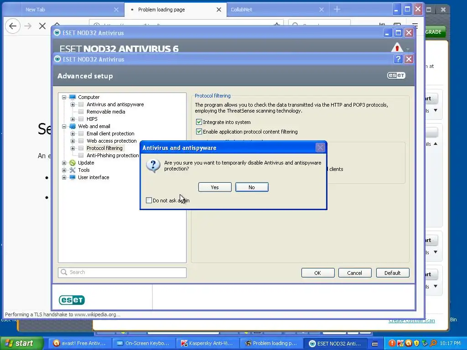Expand the Update tree node
The image size is (467, 350).
click(x=64, y=163)
